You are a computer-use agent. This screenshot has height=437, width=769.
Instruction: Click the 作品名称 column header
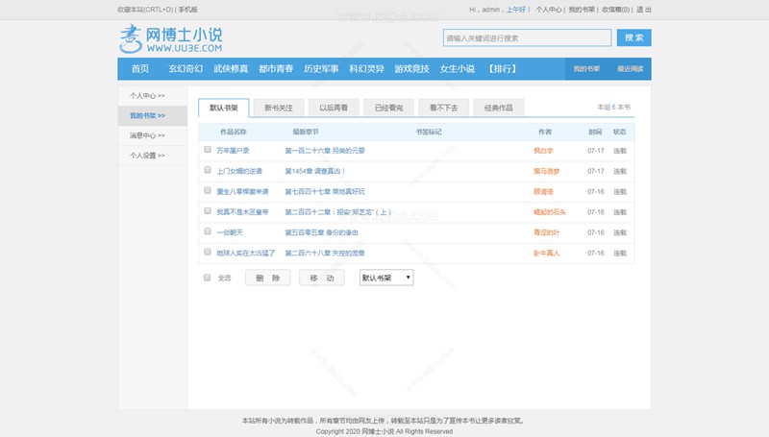233,132
